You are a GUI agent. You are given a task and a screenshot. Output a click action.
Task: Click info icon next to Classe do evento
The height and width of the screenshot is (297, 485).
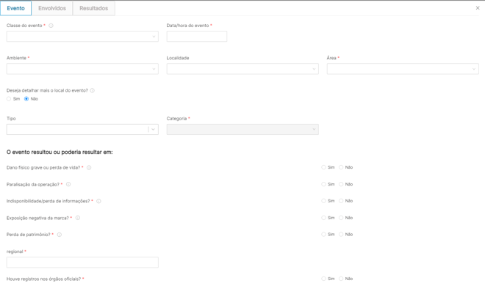pyautogui.click(x=51, y=26)
